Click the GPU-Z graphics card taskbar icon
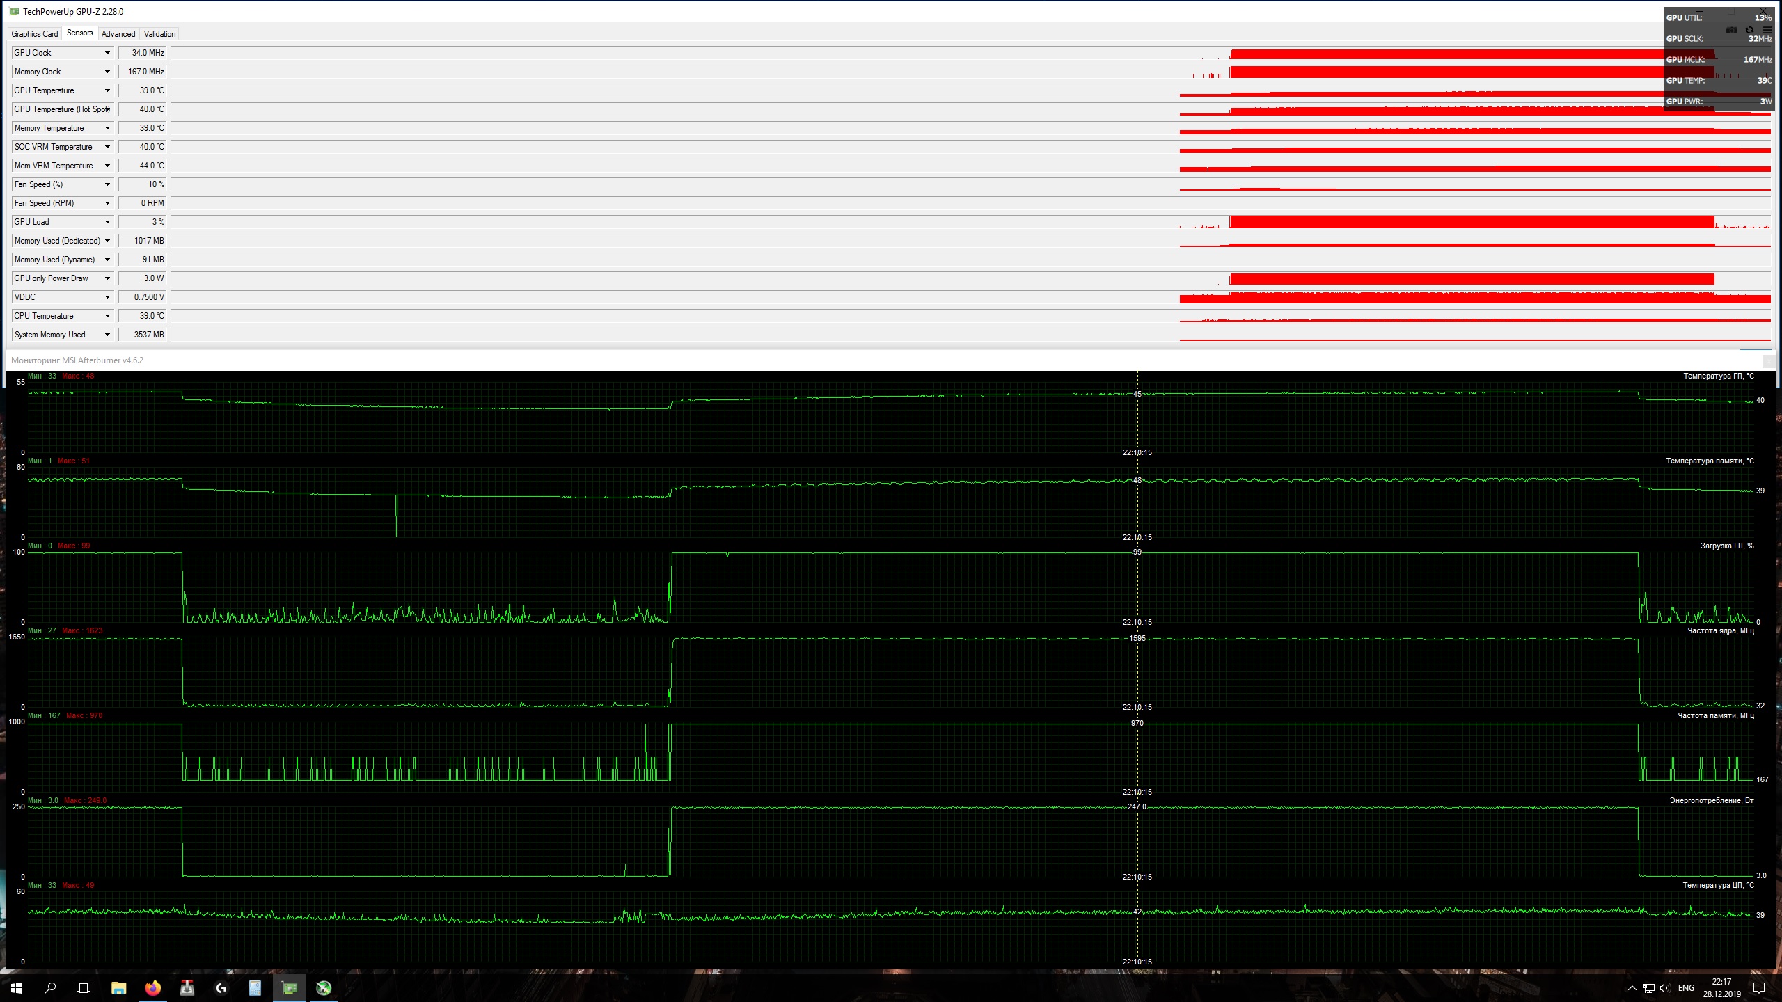The height and width of the screenshot is (1002, 1782). [289, 987]
